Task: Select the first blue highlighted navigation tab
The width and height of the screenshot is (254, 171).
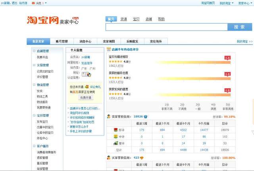Action: tap(38, 41)
